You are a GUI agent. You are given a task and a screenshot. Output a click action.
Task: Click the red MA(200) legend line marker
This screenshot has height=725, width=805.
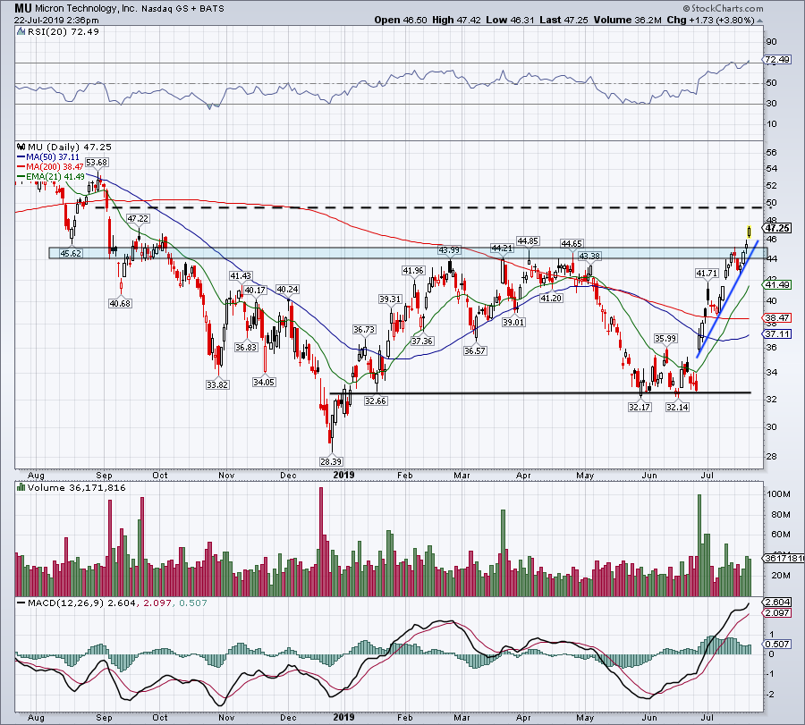pyautogui.click(x=21, y=167)
